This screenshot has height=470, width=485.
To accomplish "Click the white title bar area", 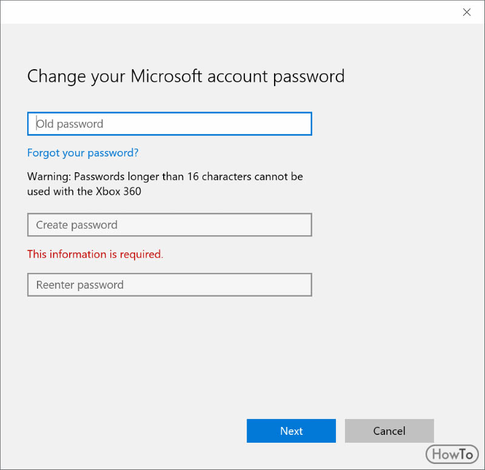I will 229,12.
